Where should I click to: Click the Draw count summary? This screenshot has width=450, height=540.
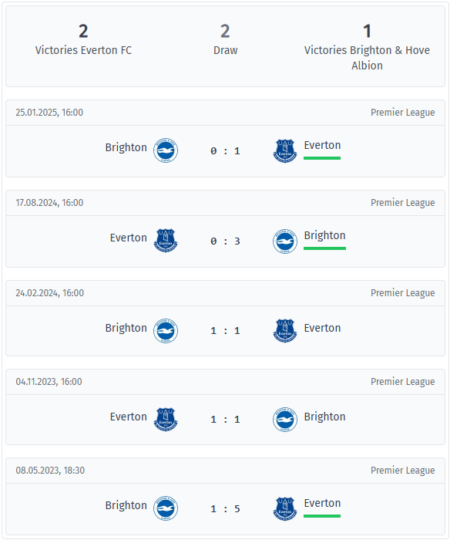pos(225,39)
